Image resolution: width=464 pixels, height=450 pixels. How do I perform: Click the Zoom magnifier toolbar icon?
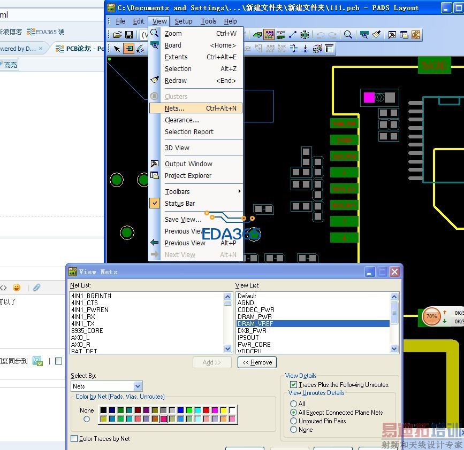tap(348, 35)
